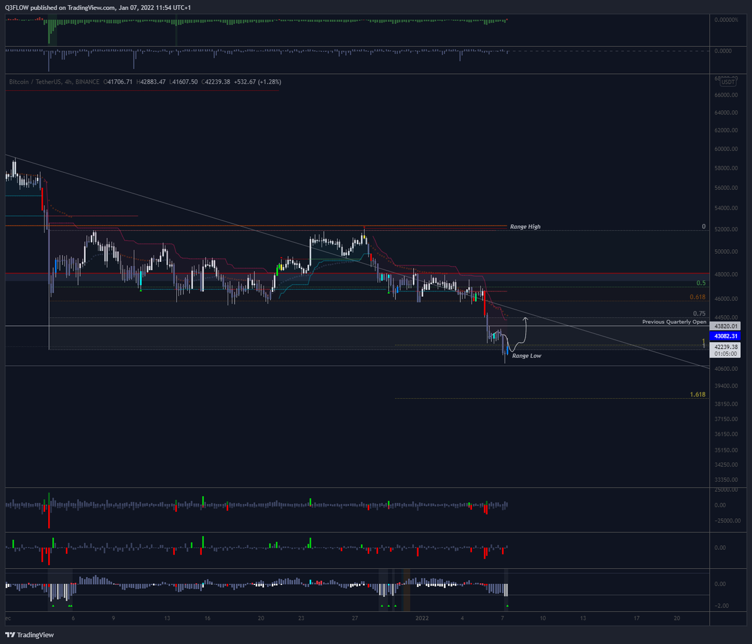
Task: Click date 16 on the time axis
Action: pos(207,618)
